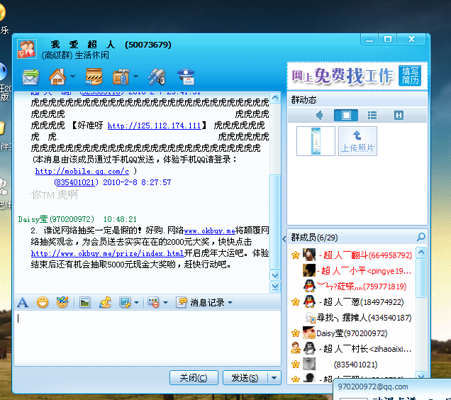Click Daisy莹(970200972) sender name in chat
This screenshot has width=451, height=400.
pyautogui.click(x=56, y=219)
